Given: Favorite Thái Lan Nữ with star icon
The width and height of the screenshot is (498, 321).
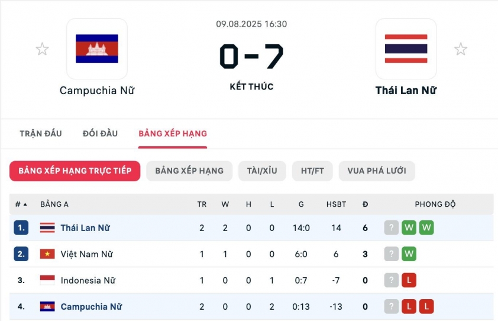Looking at the screenshot, I should point(461,49).
